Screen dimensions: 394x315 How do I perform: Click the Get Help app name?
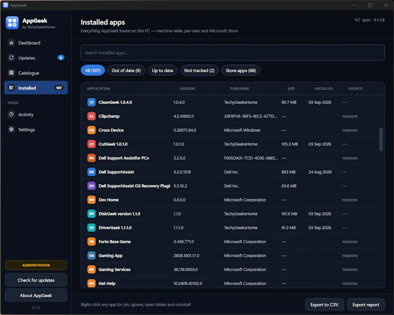(107, 283)
